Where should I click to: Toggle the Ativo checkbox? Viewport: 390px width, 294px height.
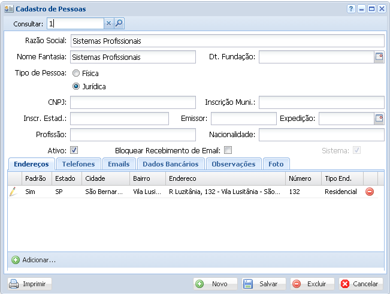(x=74, y=150)
